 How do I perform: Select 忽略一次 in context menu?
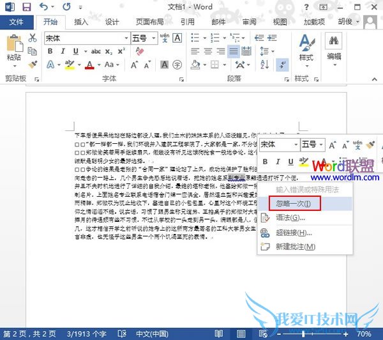pyautogui.click(x=305, y=203)
